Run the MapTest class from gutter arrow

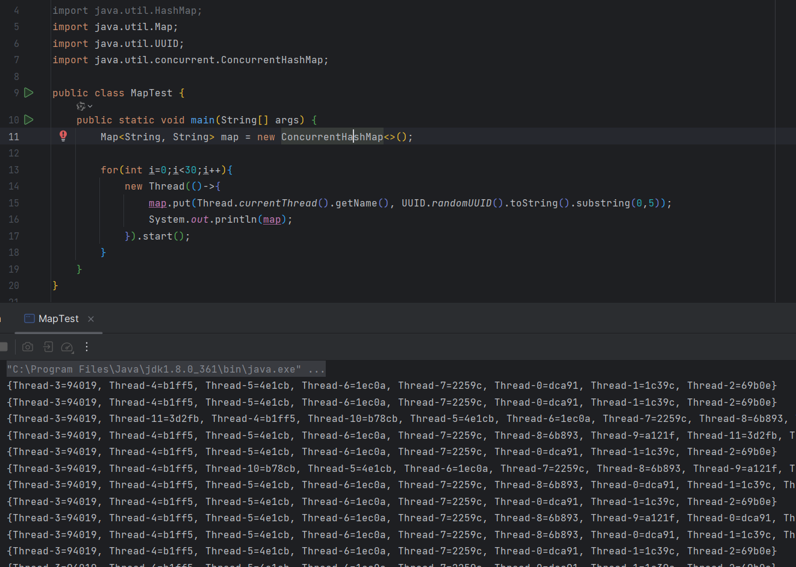pyautogui.click(x=29, y=93)
